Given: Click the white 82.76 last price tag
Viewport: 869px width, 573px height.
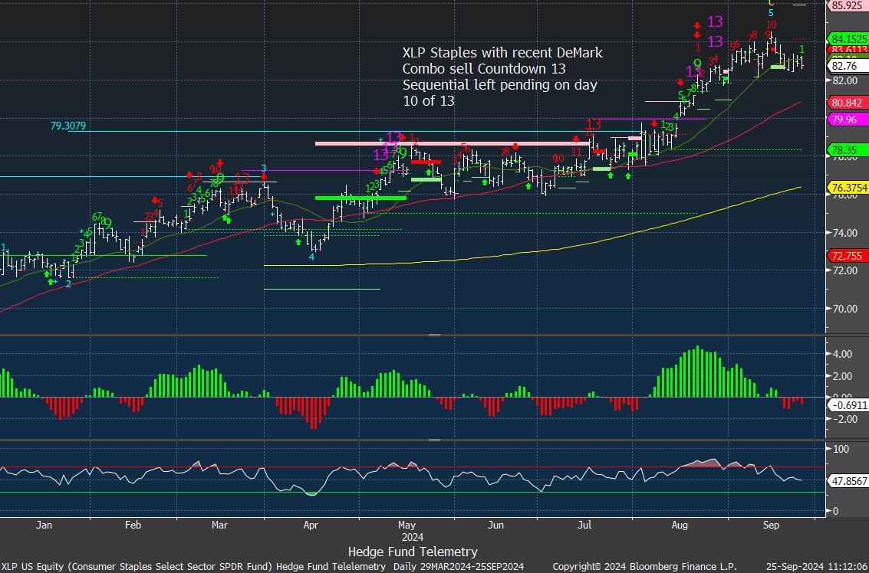Looking at the screenshot, I should click(848, 67).
